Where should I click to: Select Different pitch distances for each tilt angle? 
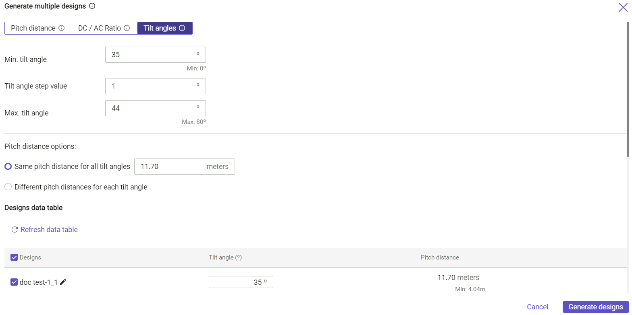tap(8, 187)
